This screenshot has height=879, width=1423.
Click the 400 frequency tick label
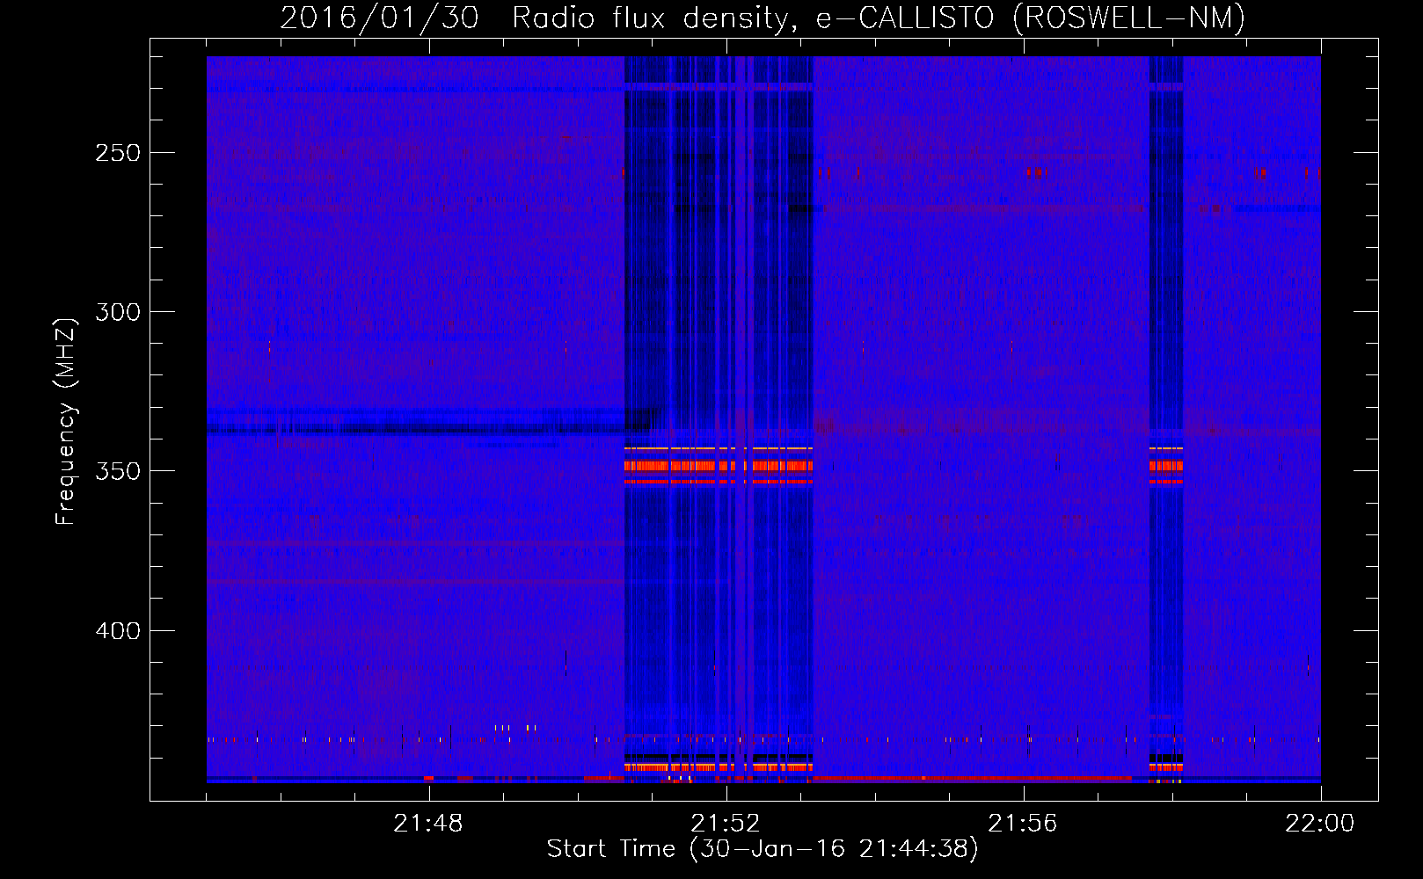click(x=118, y=631)
